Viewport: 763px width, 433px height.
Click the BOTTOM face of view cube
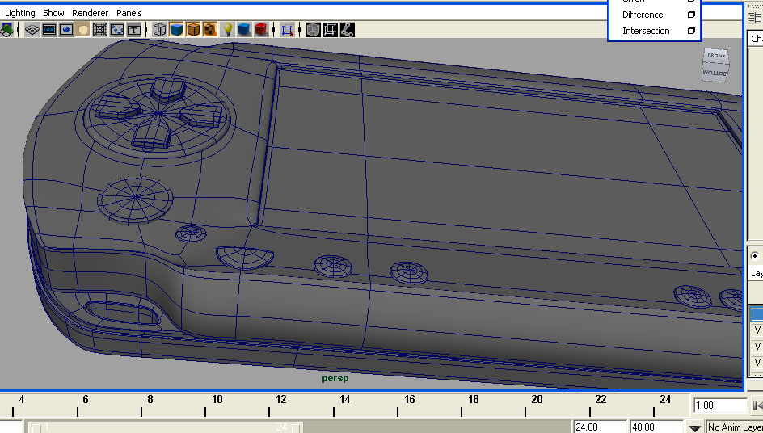(x=715, y=73)
